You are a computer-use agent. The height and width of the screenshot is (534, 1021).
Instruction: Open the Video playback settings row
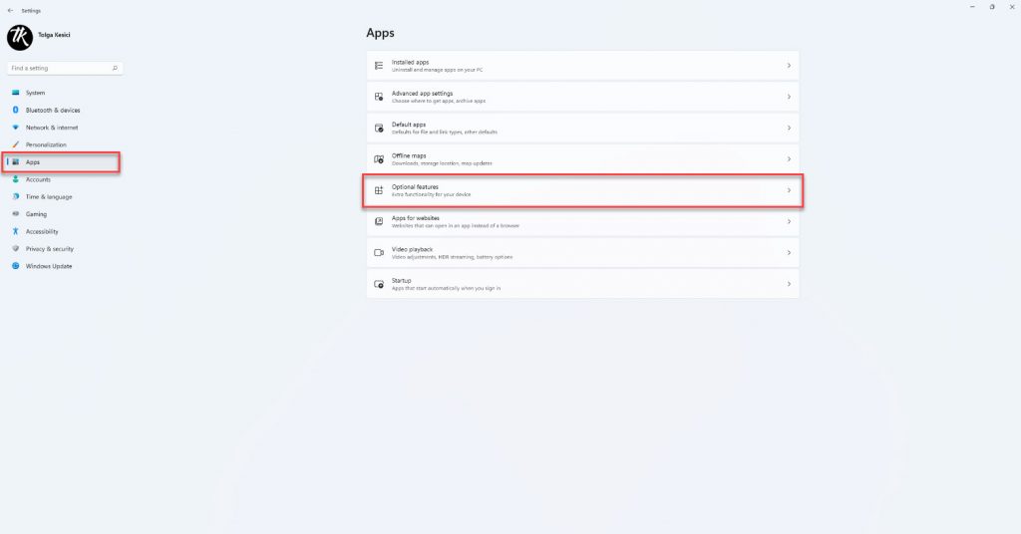[582, 253]
